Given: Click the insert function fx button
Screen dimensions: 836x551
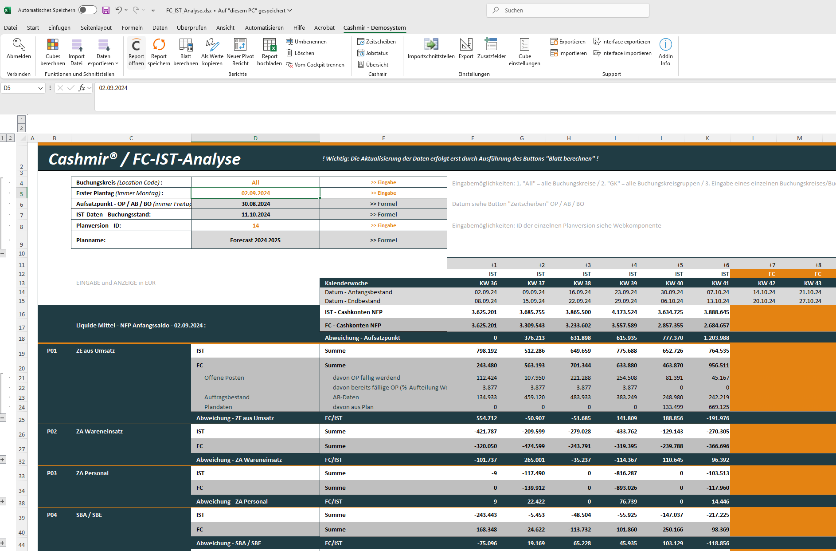Looking at the screenshot, I should [x=82, y=88].
